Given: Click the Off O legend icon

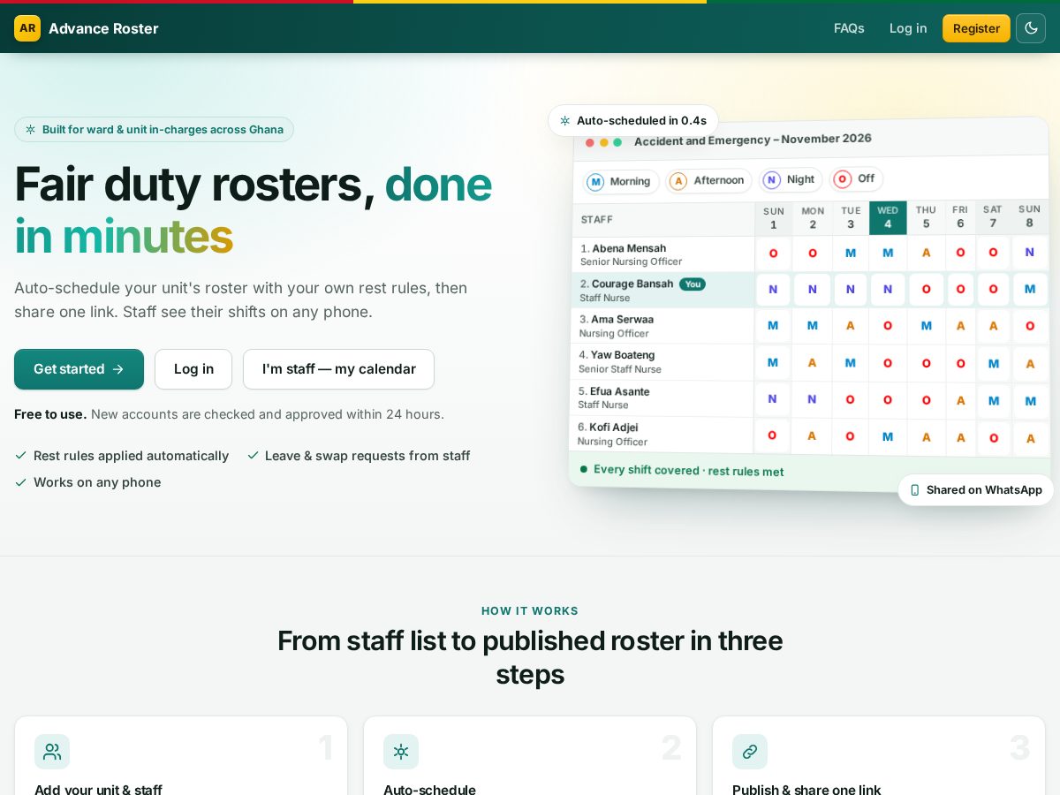Looking at the screenshot, I should point(843,178).
